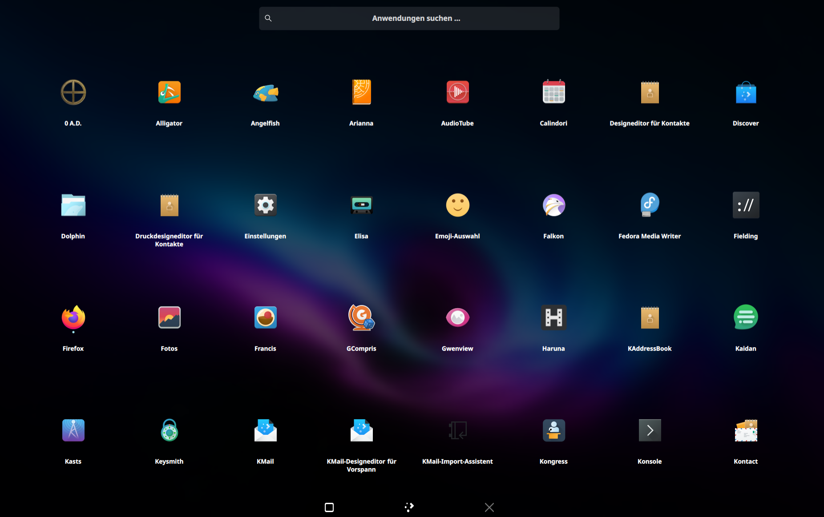Open the task switcher square button
Viewport: 824px width, 517px height.
click(x=329, y=507)
